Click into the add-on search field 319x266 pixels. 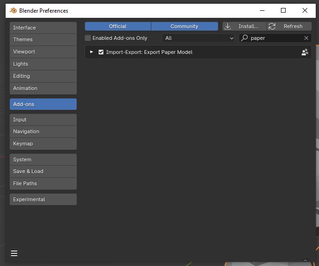275,38
